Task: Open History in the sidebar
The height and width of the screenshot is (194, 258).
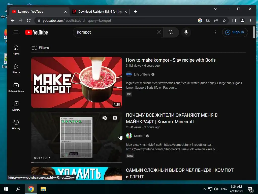Action: coord(16,125)
